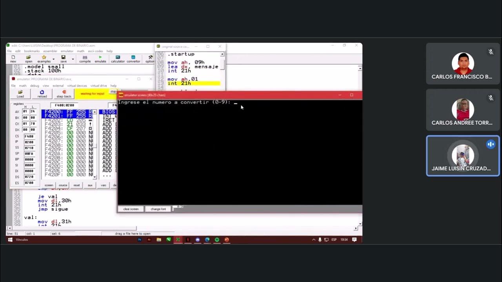Image resolution: width=502 pixels, height=282 pixels.
Task: Click Jaime Luisin's speaking indicator icon
Action: [x=491, y=144]
